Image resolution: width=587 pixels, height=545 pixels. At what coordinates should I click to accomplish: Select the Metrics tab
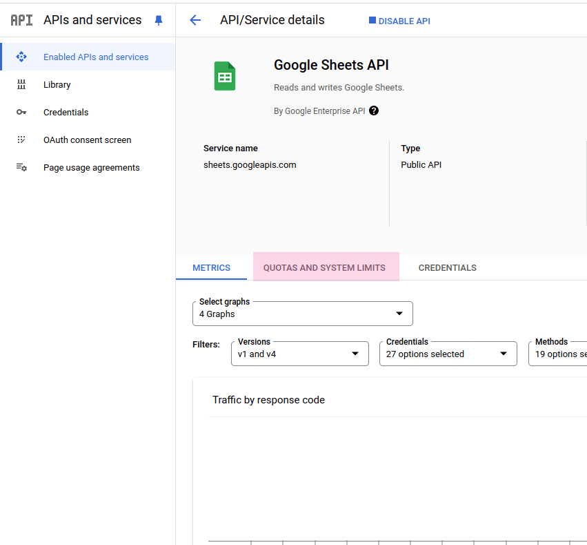pyautogui.click(x=211, y=267)
